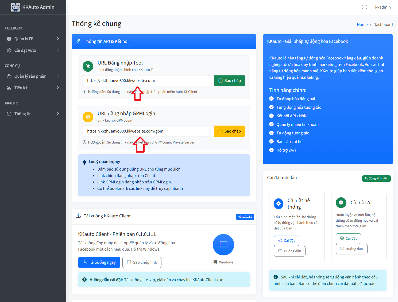398x302 pixels.
Task: Click Hướng dẫn button under Cài đặt AI
Action: [351, 249]
